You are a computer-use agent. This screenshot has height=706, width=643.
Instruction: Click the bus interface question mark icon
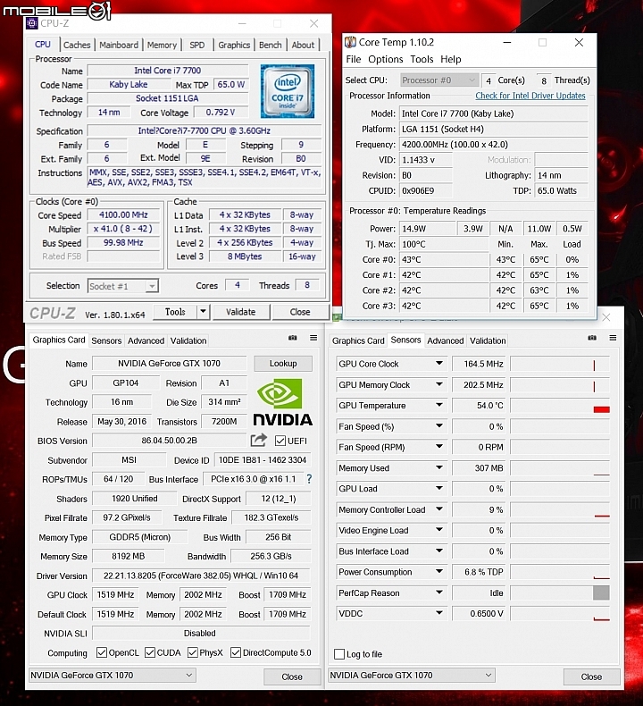(x=309, y=479)
